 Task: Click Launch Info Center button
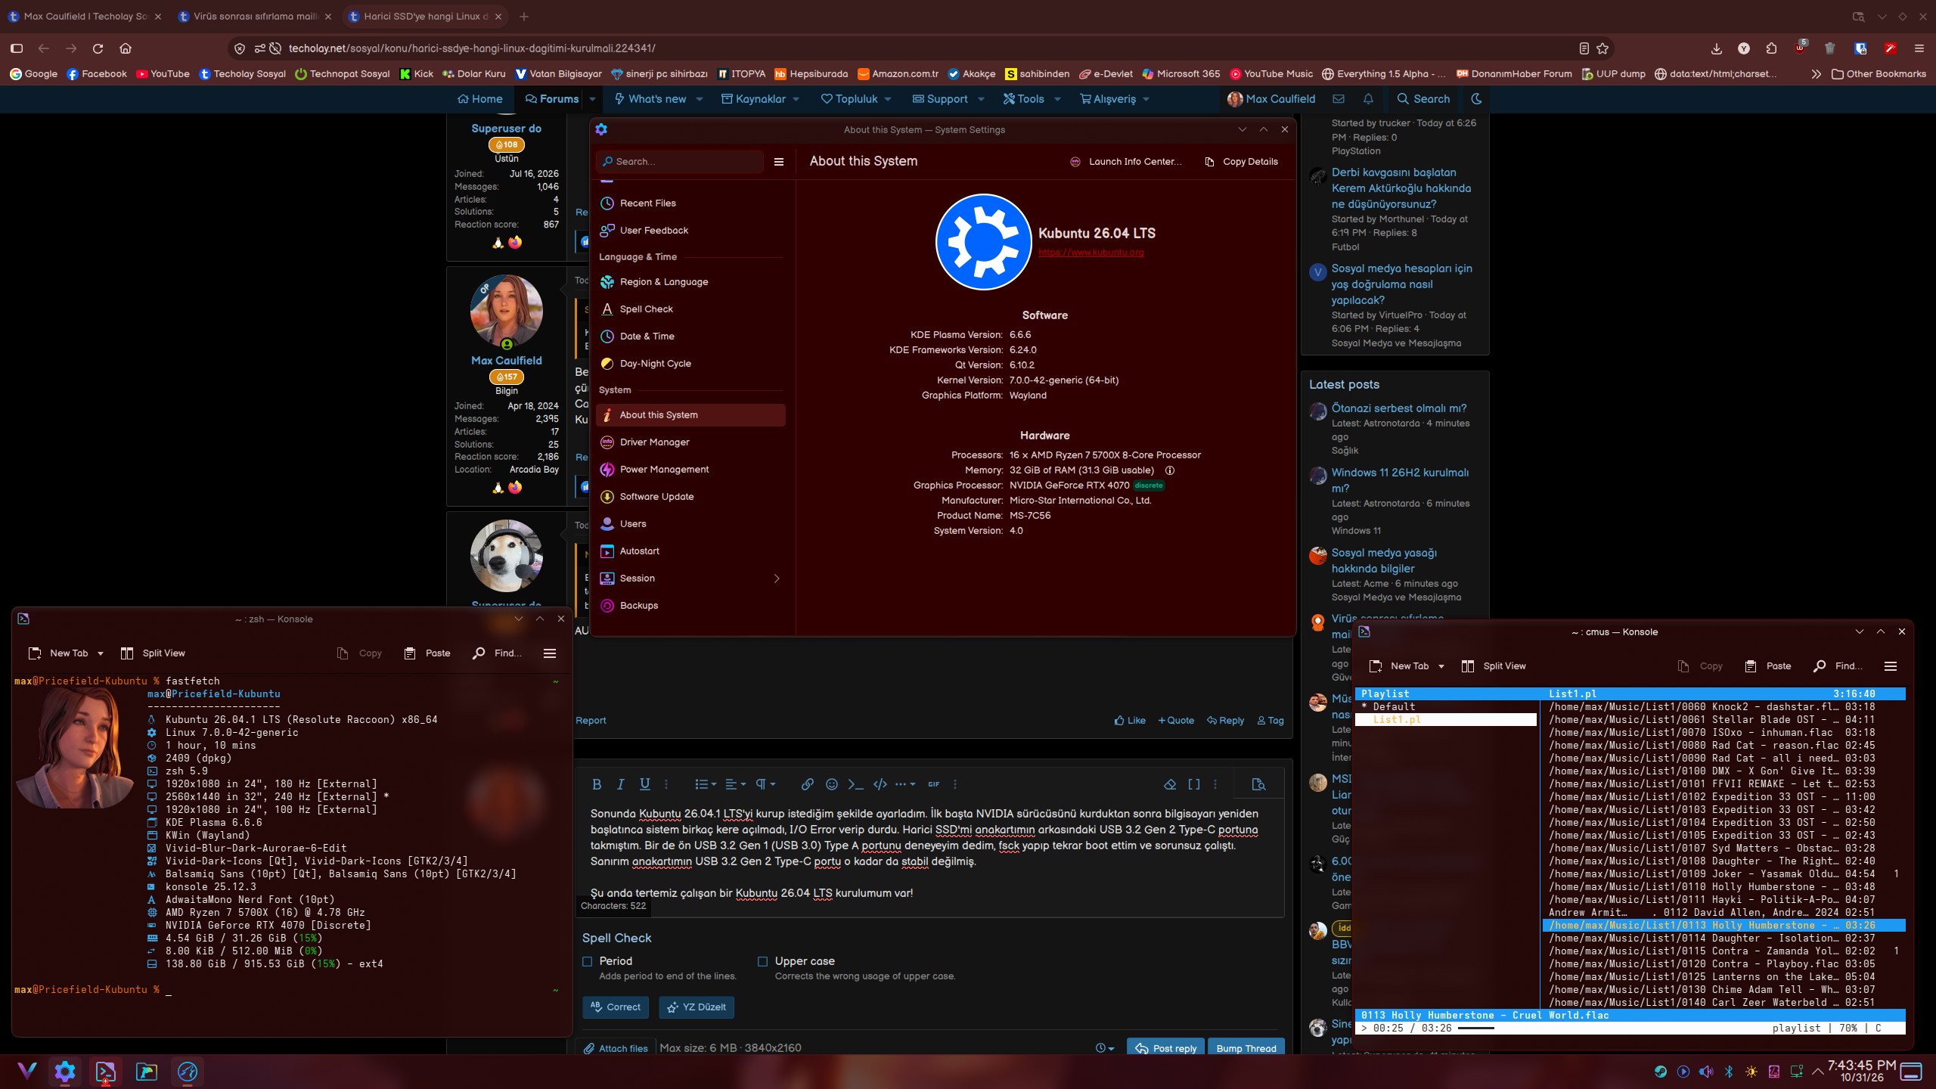(1126, 162)
